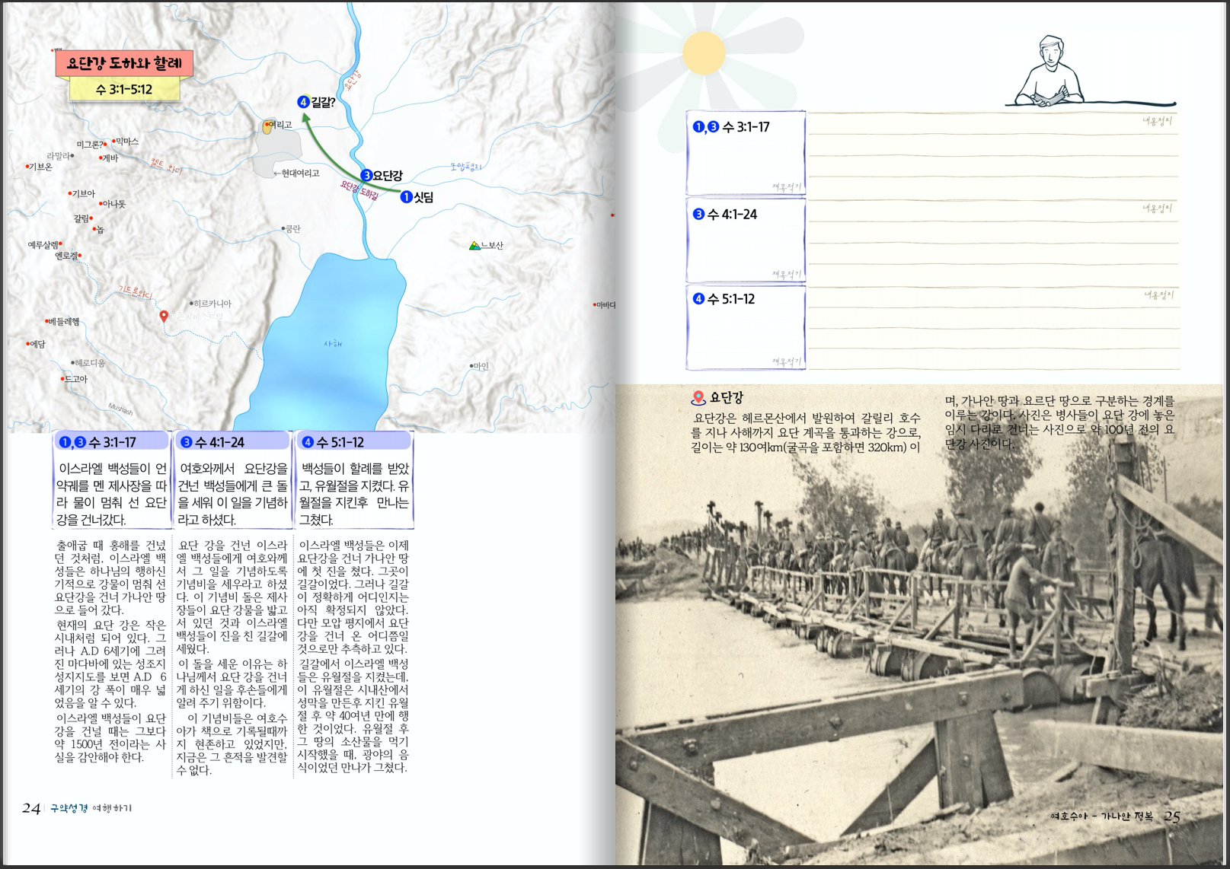
Task: Click the 아나돗 map label
Action: tap(114, 204)
